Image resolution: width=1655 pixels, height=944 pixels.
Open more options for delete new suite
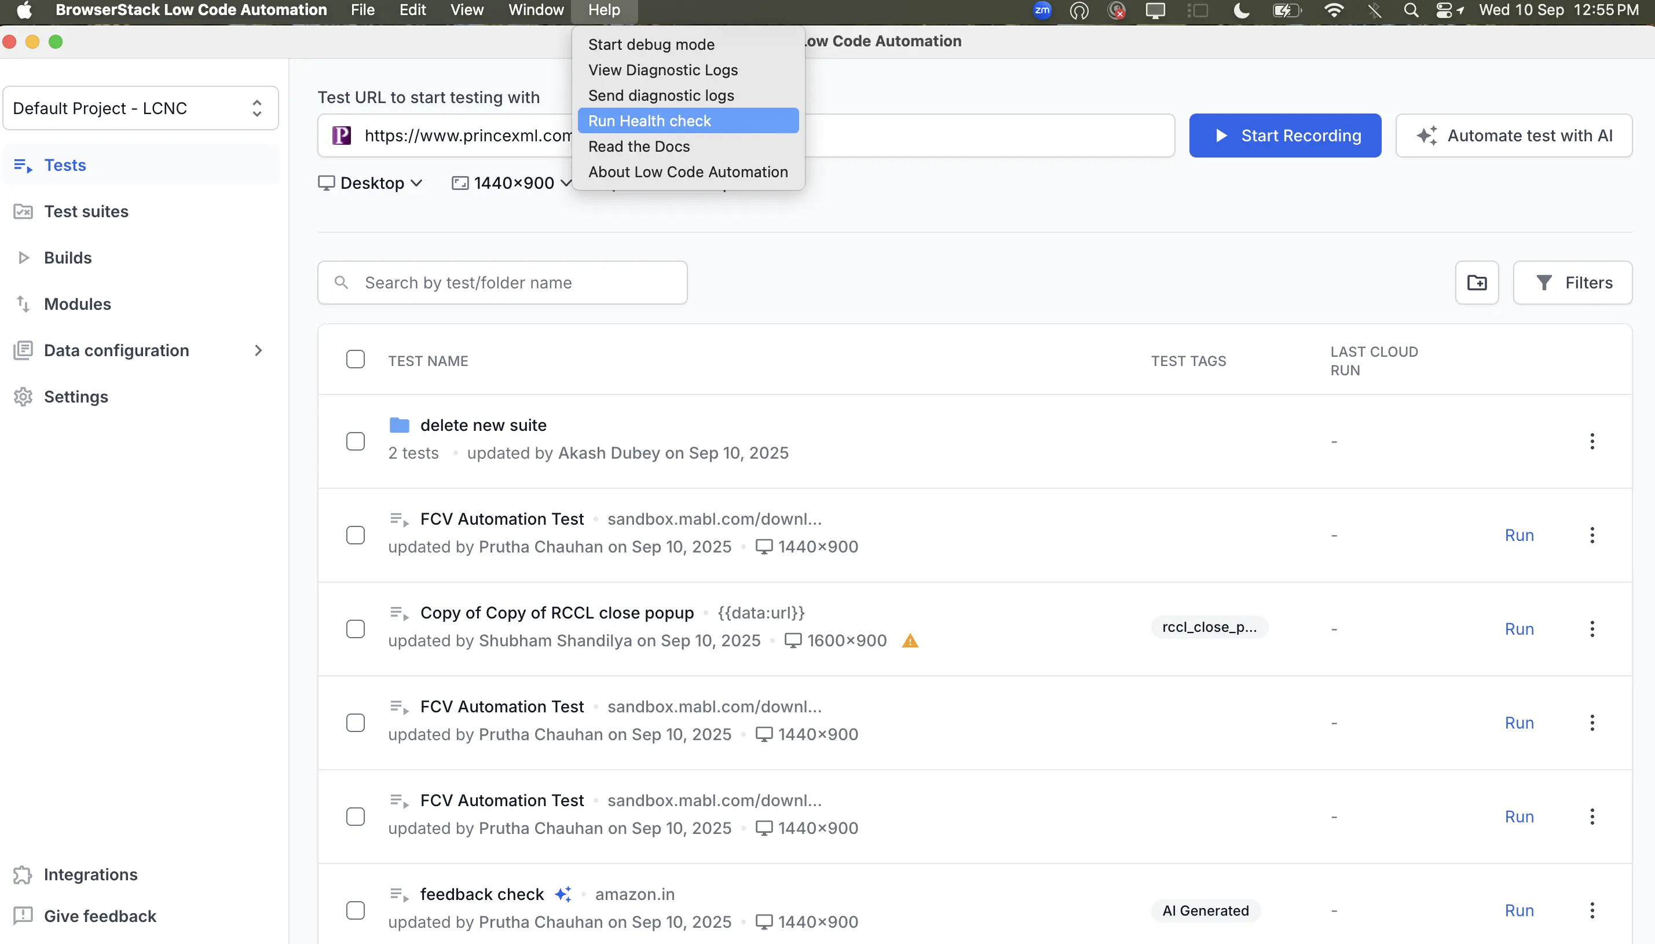click(1592, 441)
